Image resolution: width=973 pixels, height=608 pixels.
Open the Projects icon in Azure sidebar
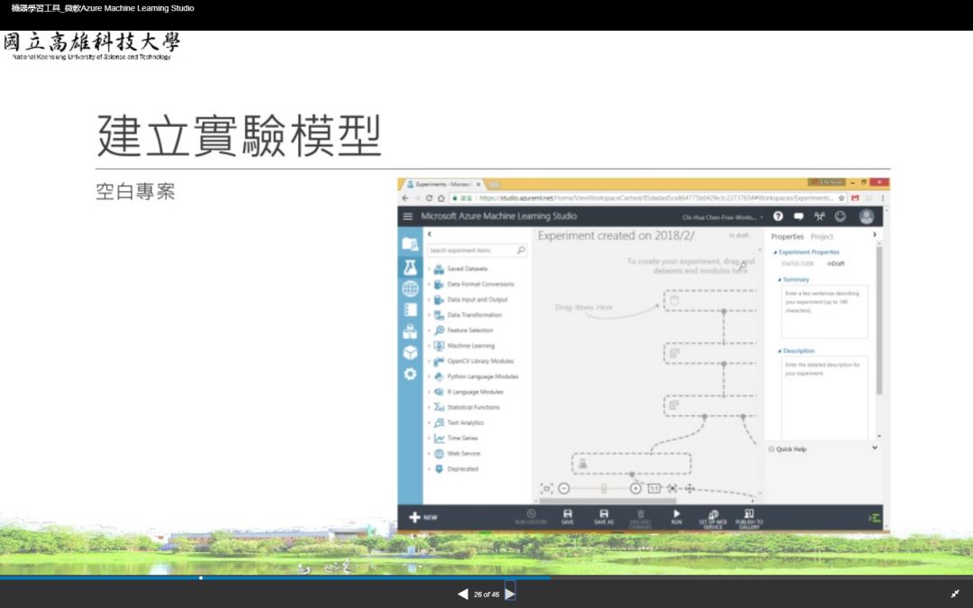click(410, 244)
